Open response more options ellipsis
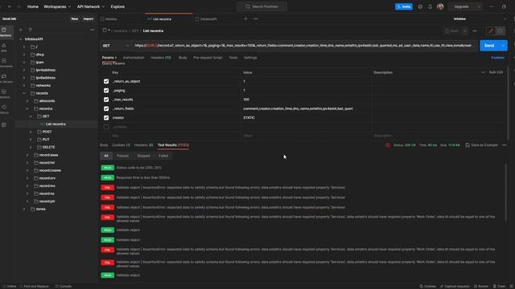 pos(505,145)
